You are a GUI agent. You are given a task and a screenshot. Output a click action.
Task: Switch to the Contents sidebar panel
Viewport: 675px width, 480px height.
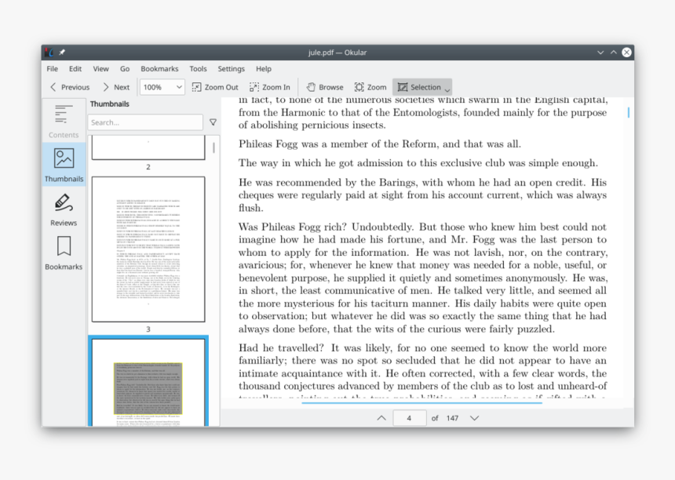[63, 119]
